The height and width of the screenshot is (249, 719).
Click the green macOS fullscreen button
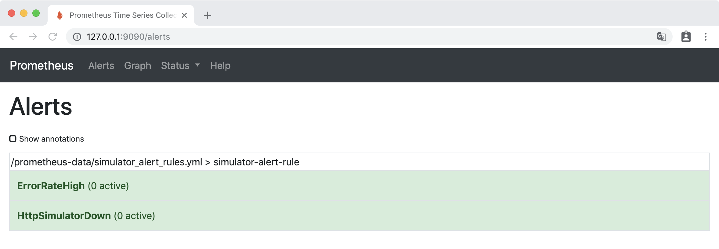pyautogui.click(x=36, y=13)
